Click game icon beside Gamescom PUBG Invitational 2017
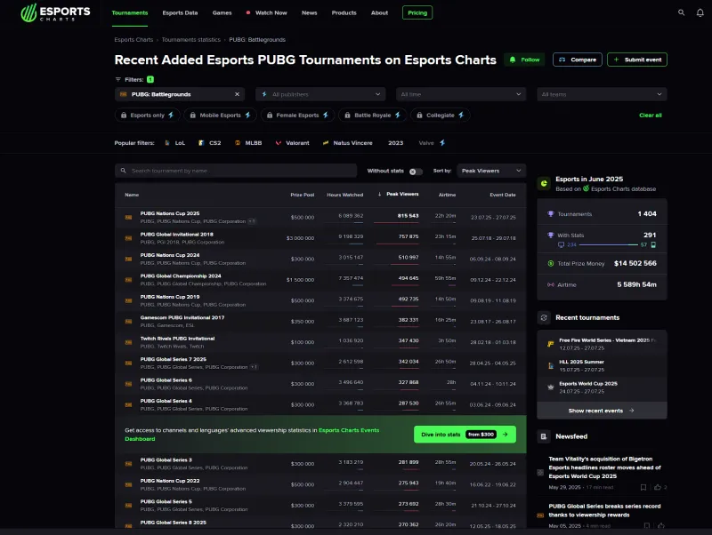 pos(128,322)
